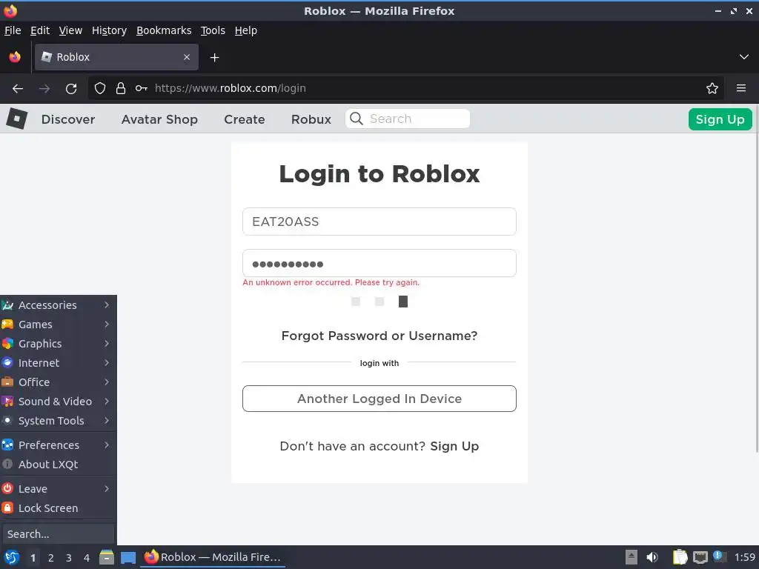The width and height of the screenshot is (759, 569).
Task: Expand the Internet submenu arrow
Action: coord(107,363)
